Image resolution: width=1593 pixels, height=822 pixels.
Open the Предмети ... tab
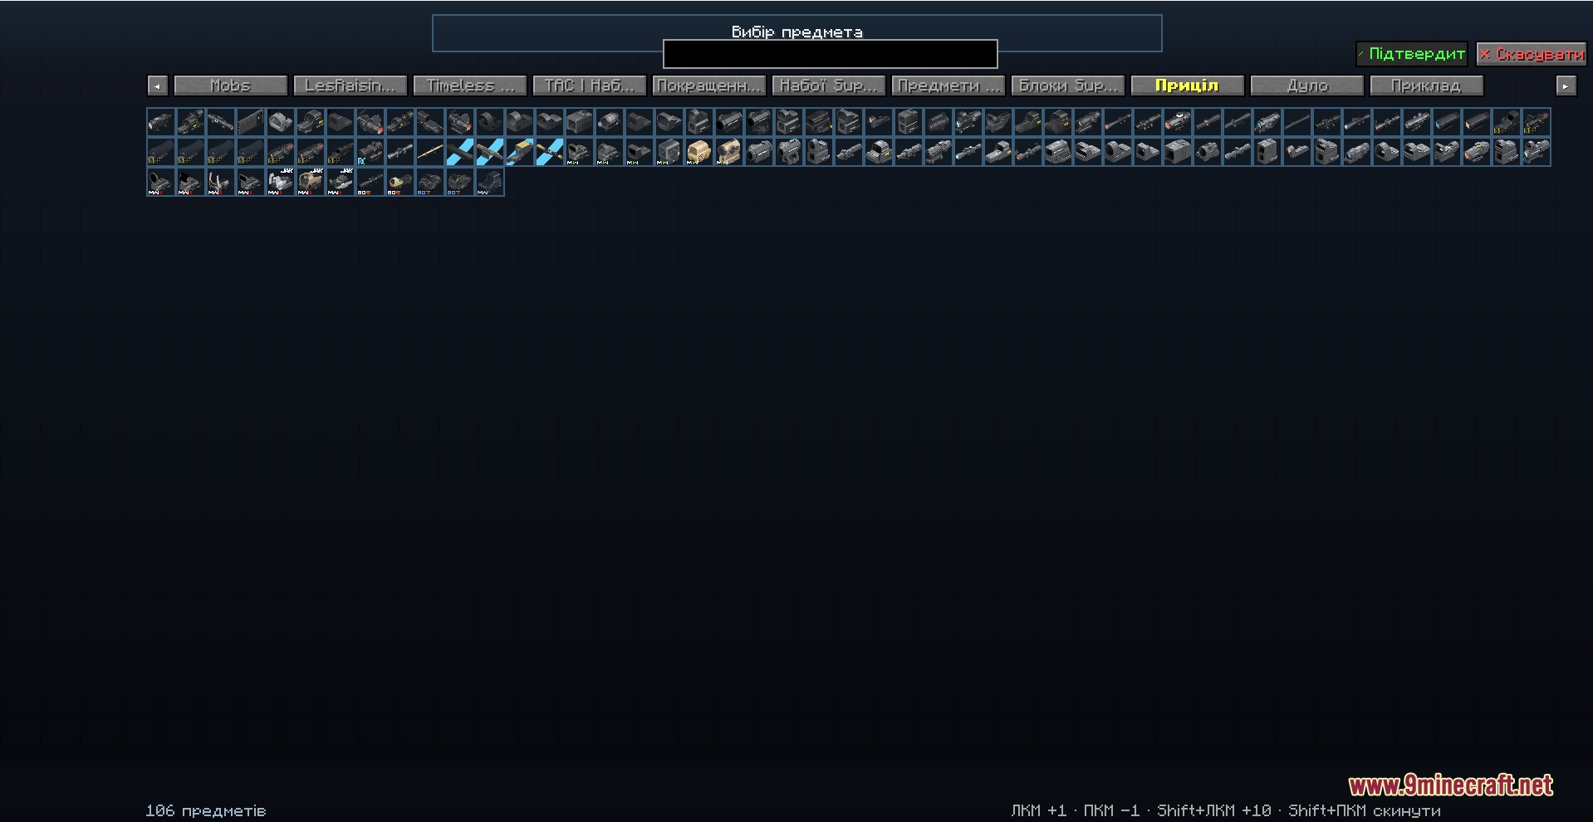[948, 86]
